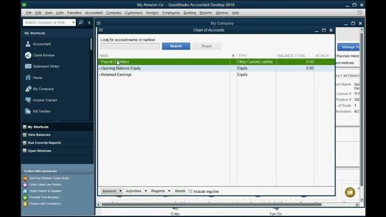Screen dimensions: 386x217
Task: Click the Reset button
Action: [x=206, y=46]
